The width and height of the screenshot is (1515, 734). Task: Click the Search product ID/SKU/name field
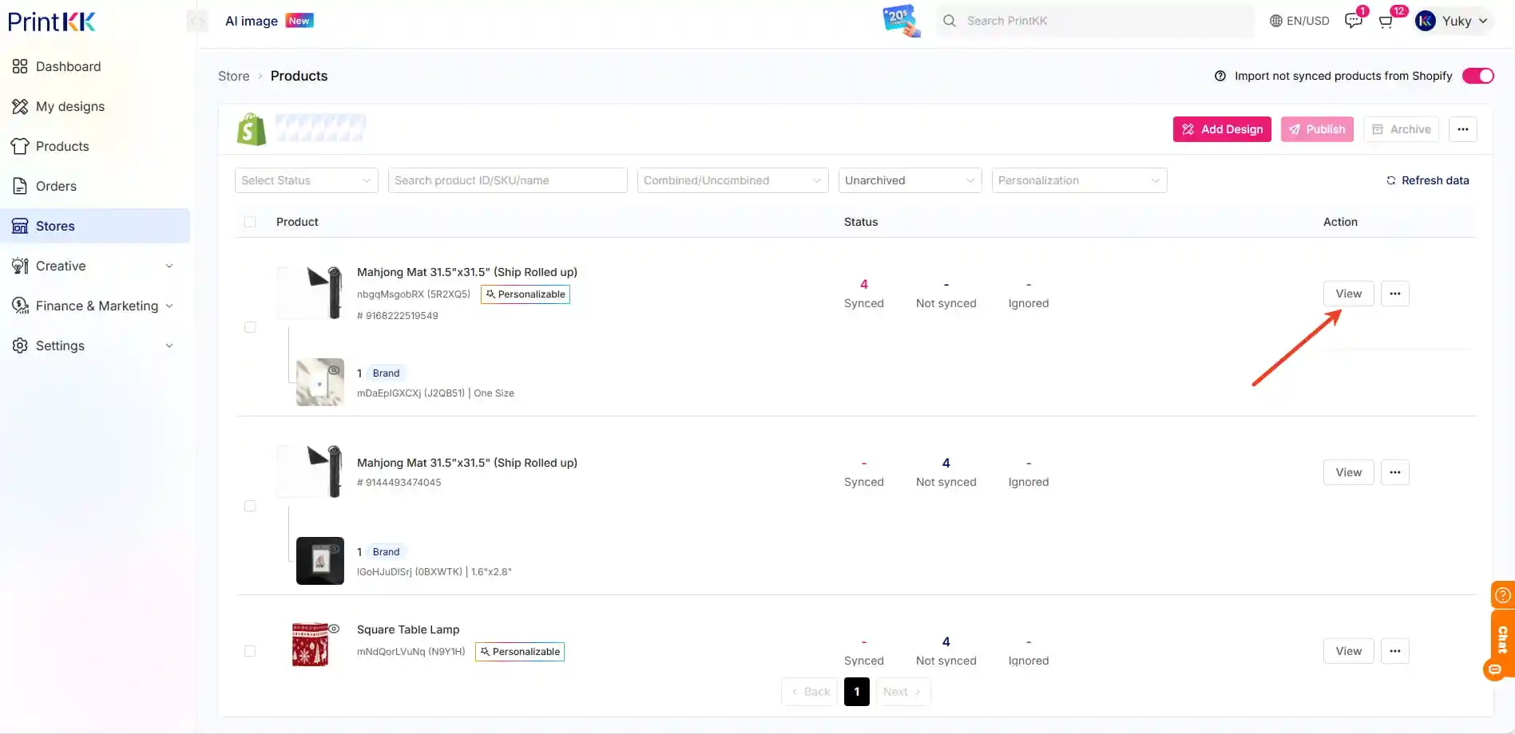tap(507, 180)
